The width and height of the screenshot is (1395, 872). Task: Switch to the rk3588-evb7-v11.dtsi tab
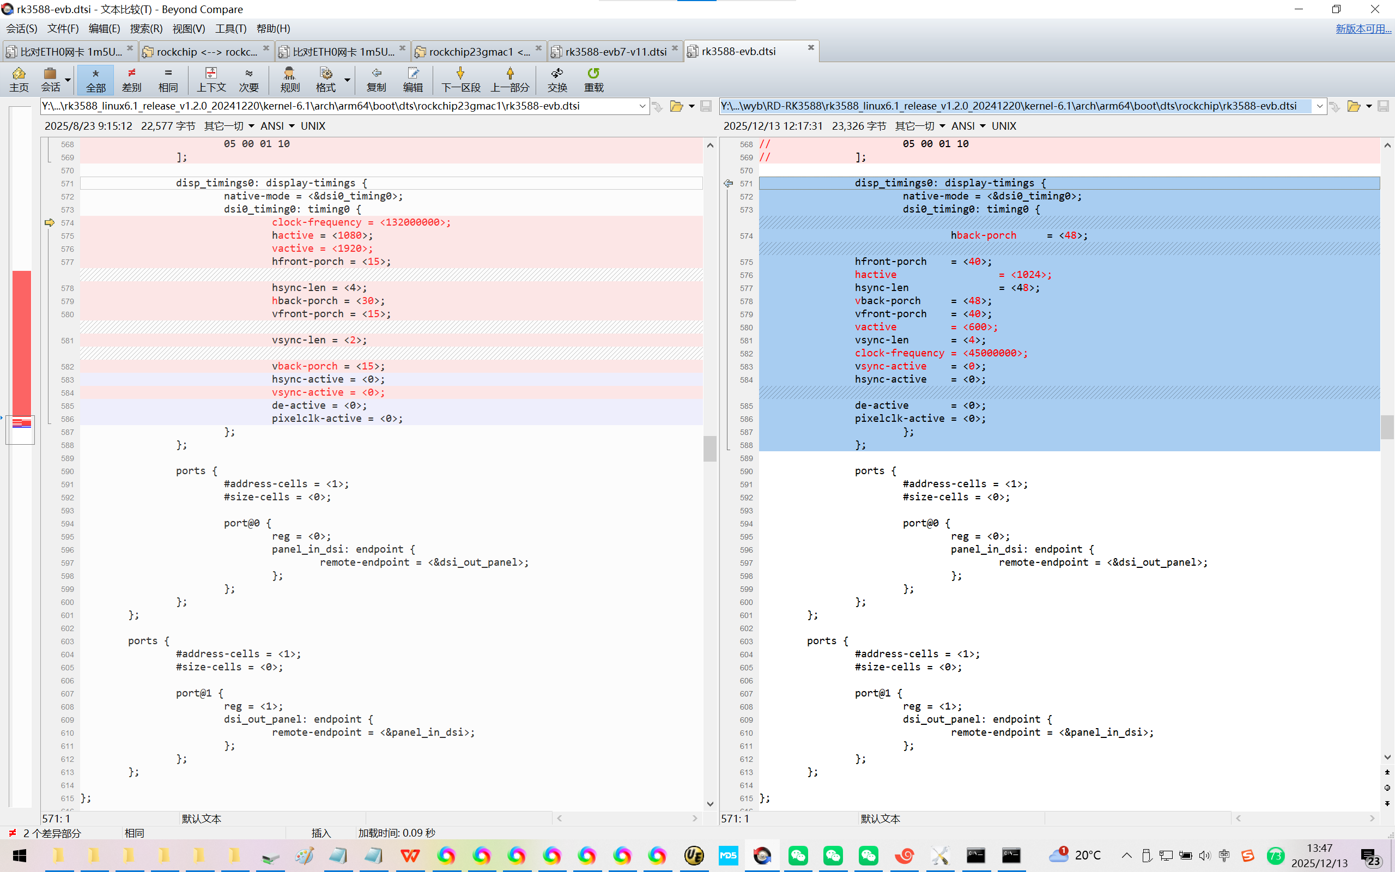615,51
